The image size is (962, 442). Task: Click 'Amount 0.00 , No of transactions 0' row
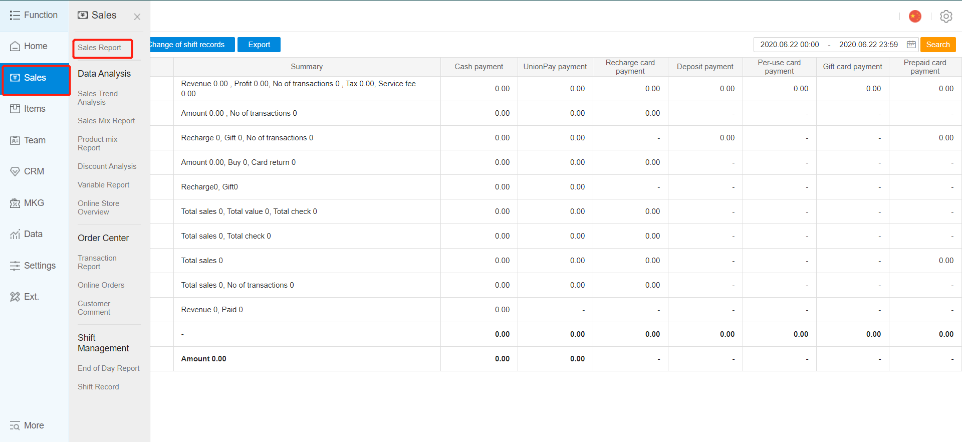click(239, 113)
